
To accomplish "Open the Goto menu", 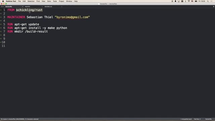I will click(49, 1).
